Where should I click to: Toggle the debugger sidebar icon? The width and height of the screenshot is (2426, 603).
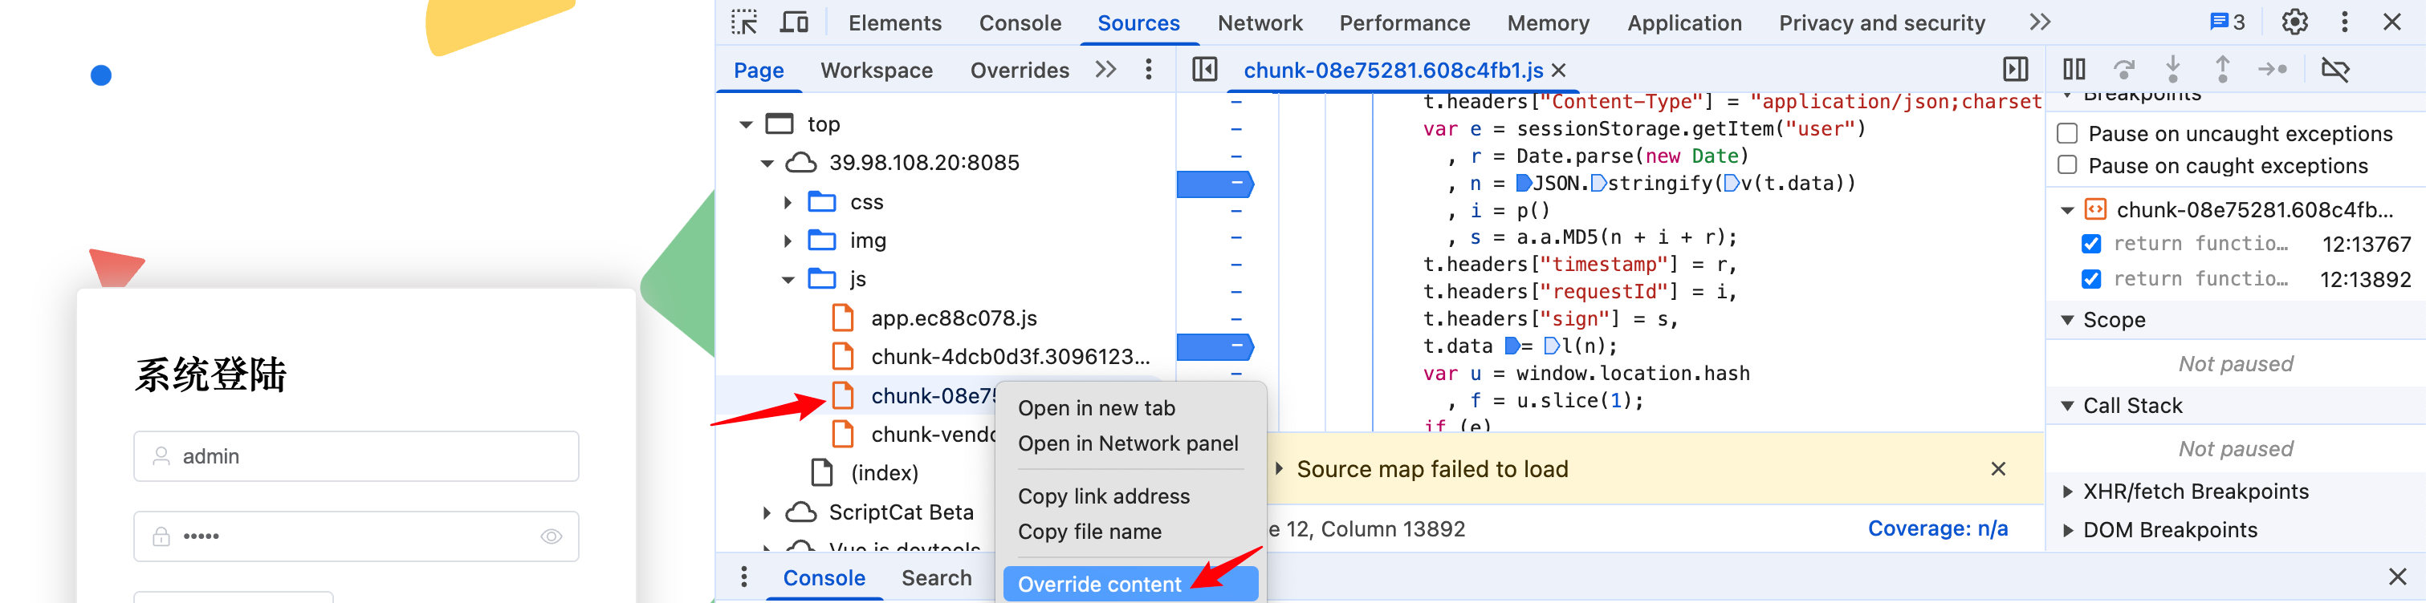pos(2014,70)
